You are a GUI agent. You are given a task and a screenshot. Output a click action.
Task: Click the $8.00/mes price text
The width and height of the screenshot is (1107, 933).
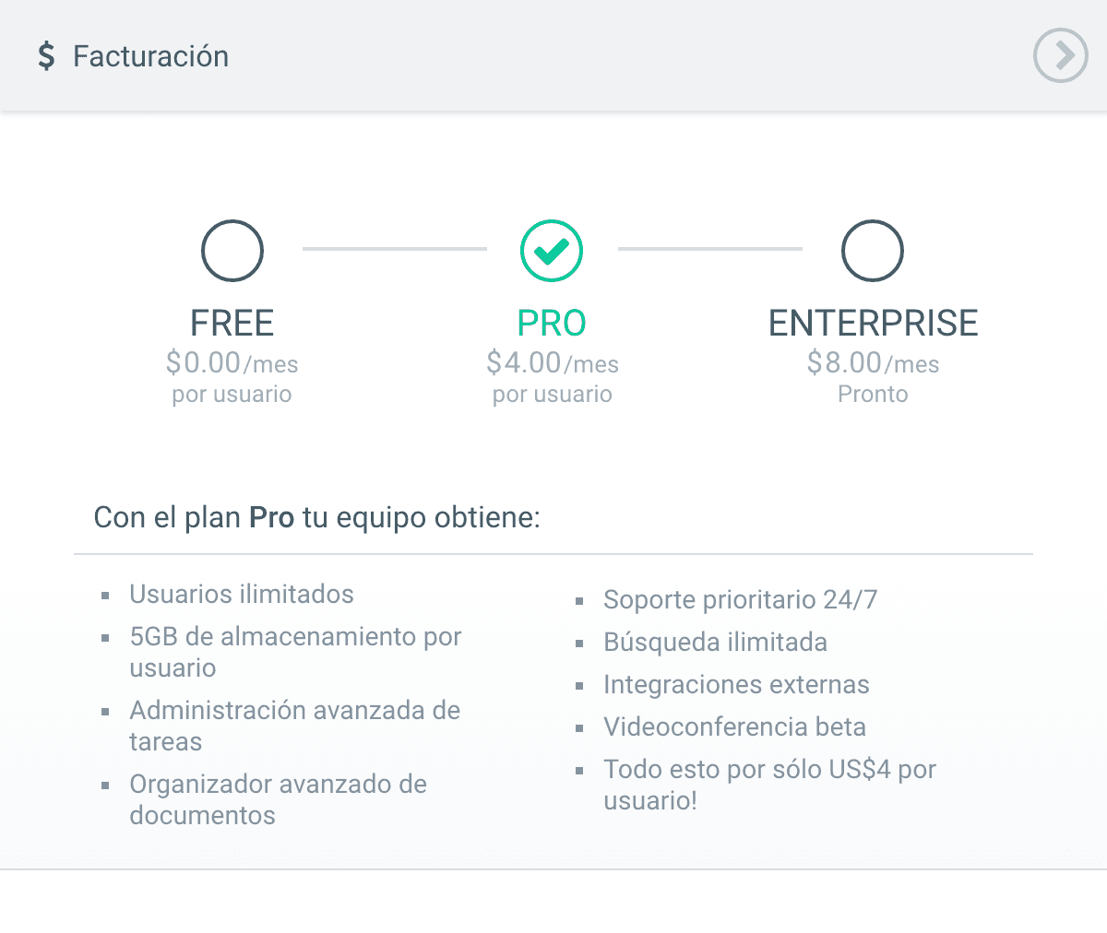pos(873,363)
